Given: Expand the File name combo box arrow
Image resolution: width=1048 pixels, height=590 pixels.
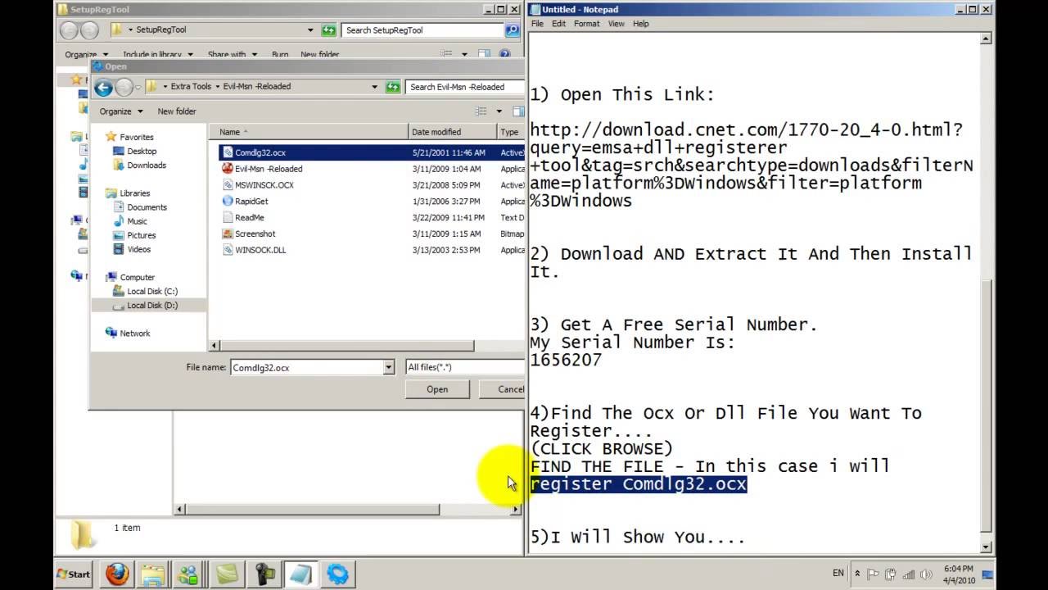Looking at the screenshot, I should [x=389, y=368].
